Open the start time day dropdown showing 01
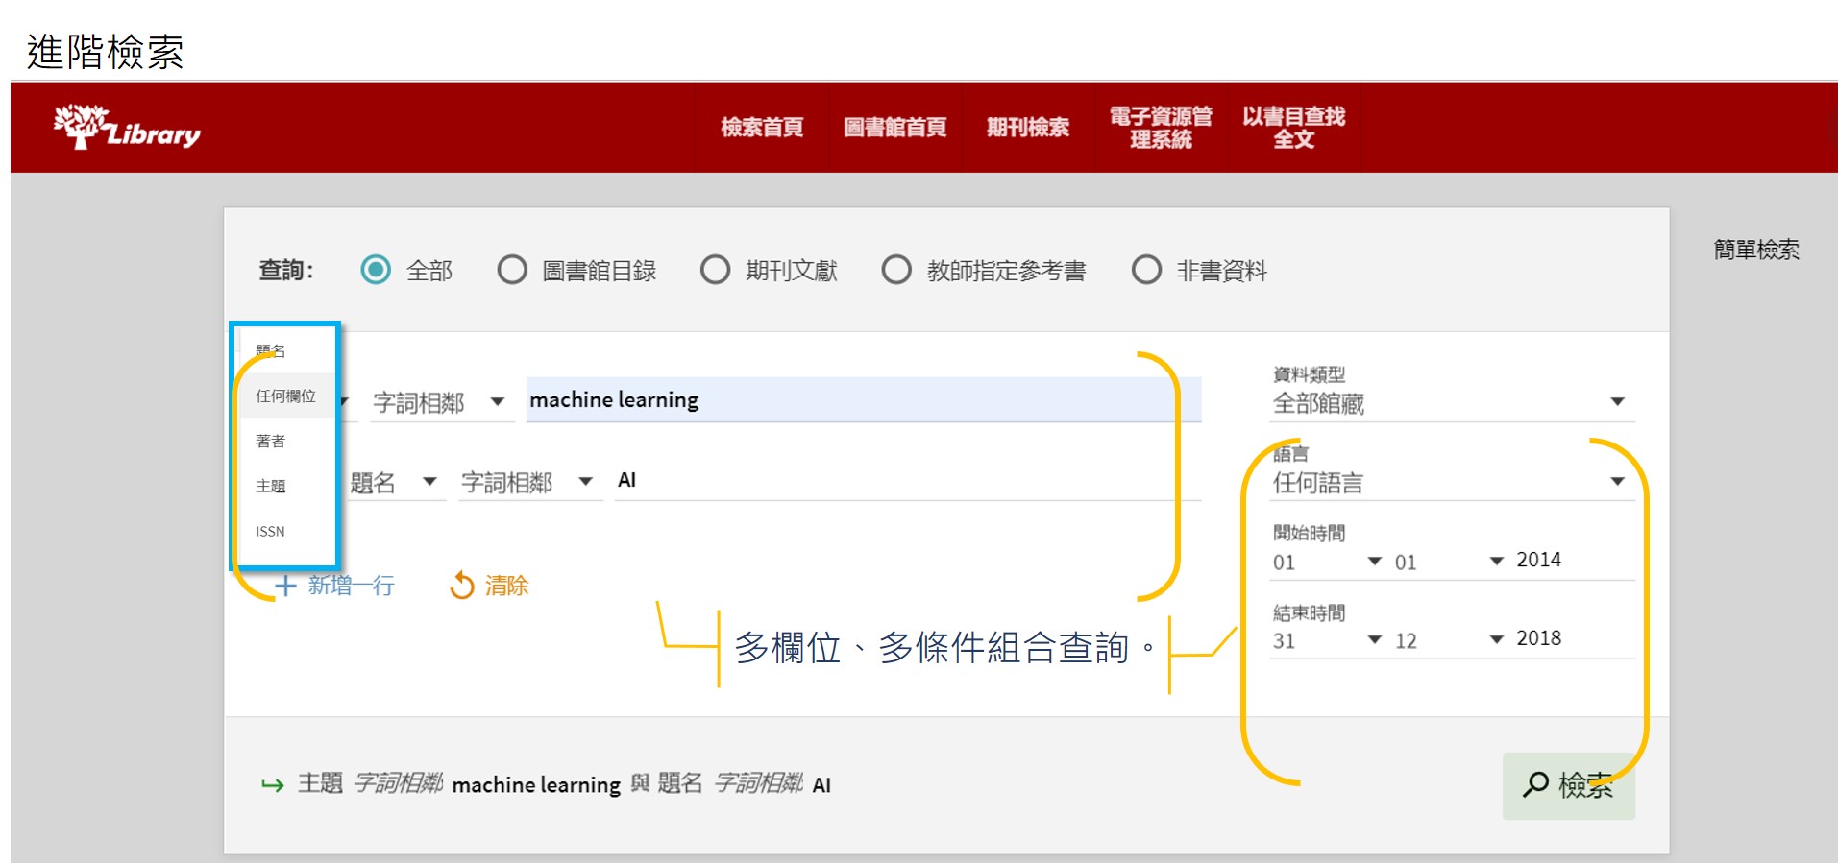Image resolution: width=1838 pixels, height=863 pixels. [x=1326, y=562]
